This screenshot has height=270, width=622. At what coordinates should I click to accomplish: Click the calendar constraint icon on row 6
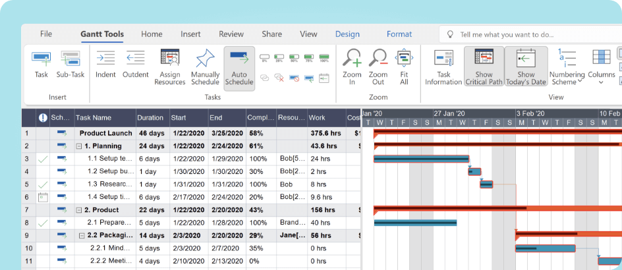tap(43, 197)
